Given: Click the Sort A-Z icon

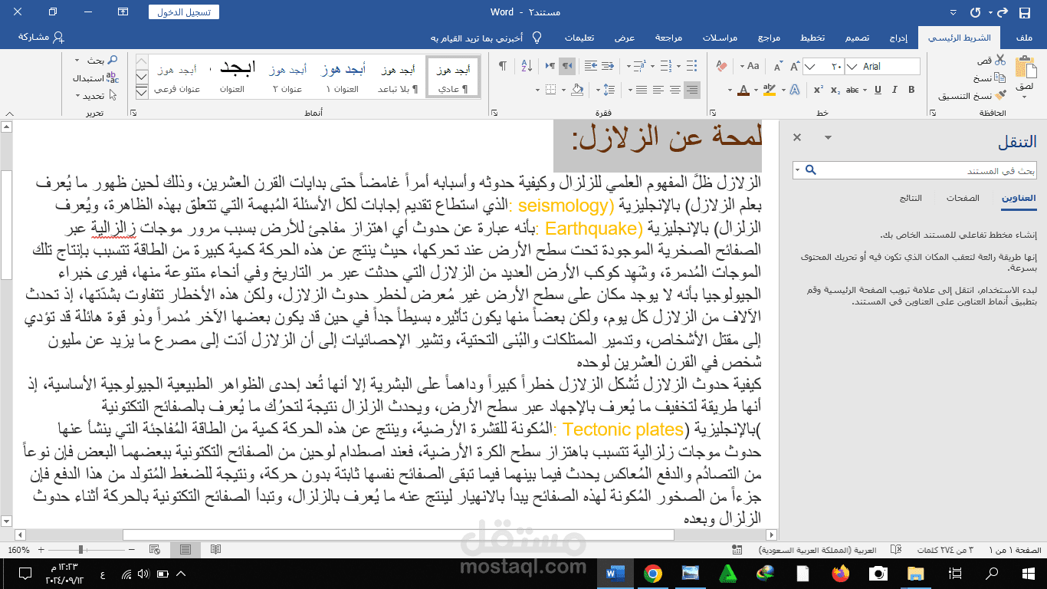Looking at the screenshot, I should [527, 66].
